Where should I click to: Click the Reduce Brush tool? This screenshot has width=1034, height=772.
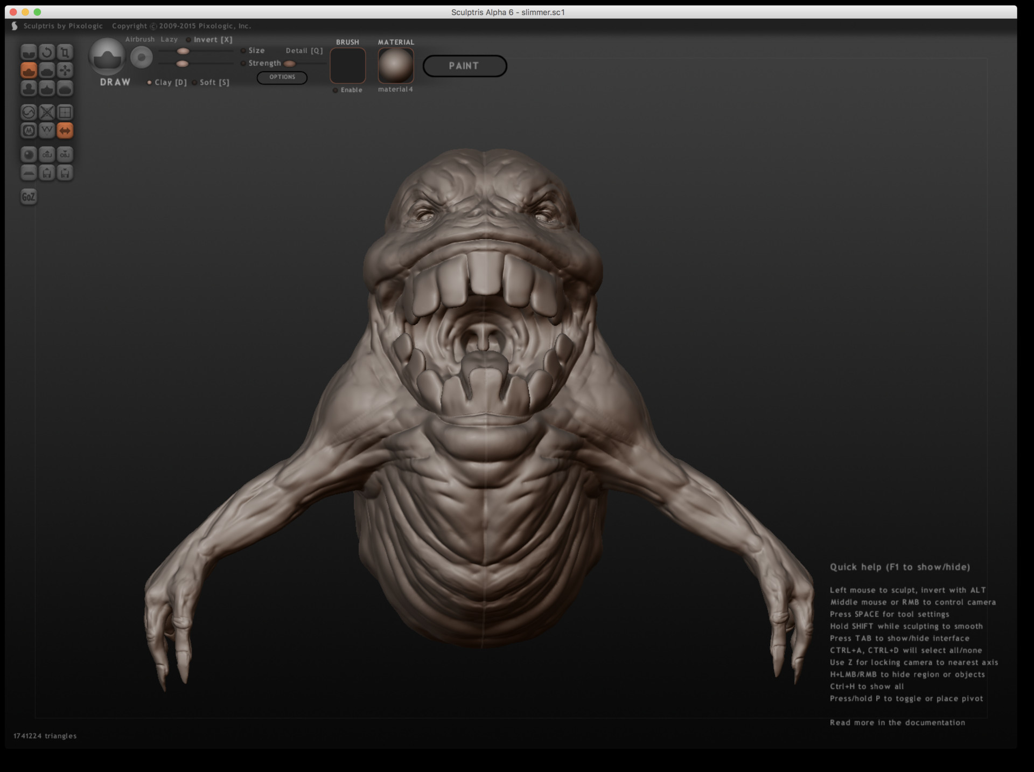(29, 112)
